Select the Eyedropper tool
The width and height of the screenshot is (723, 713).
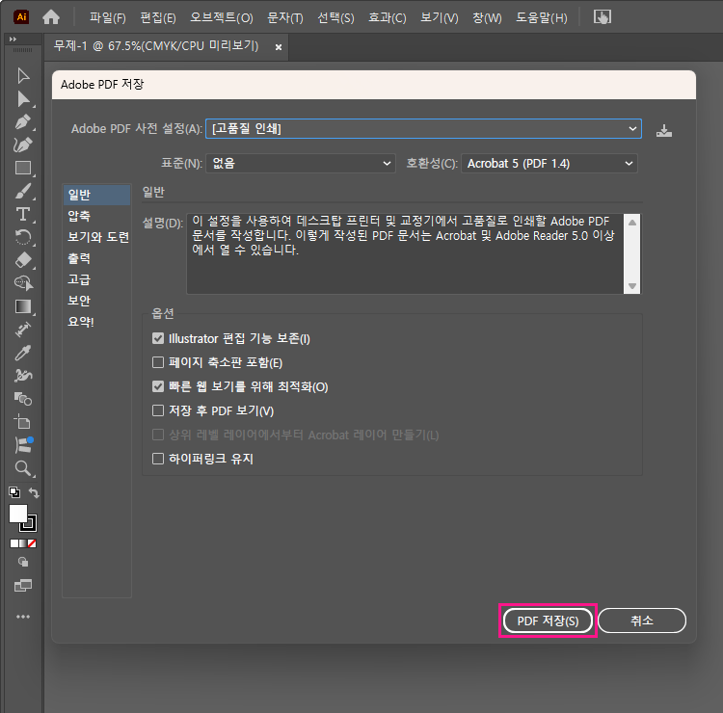(x=23, y=352)
